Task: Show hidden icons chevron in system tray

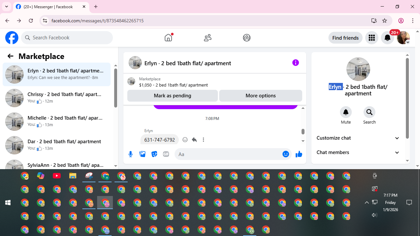Action: (367, 203)
